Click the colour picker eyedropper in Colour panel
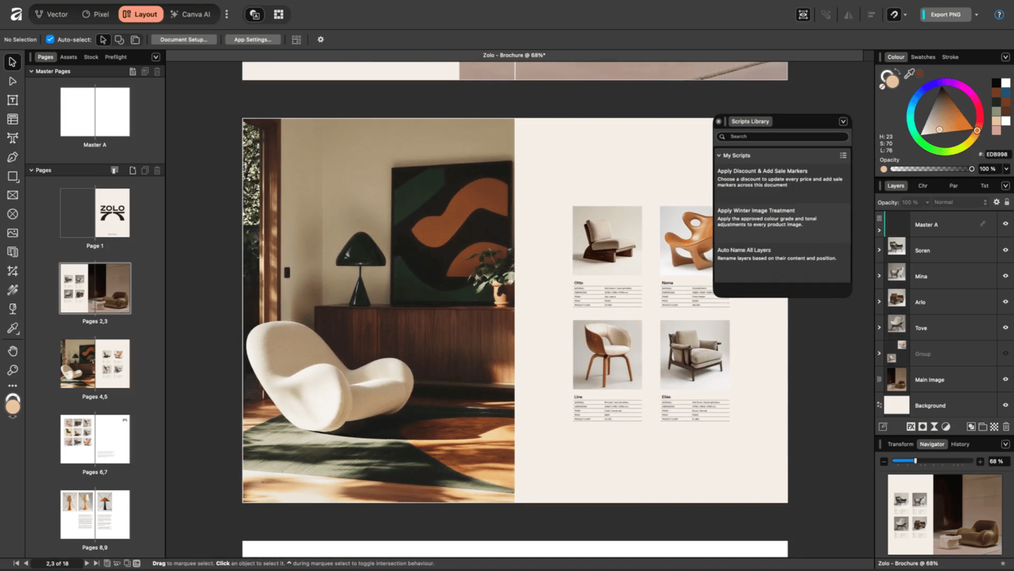This screenshot has height=571, width=1014. pos(909,74)
